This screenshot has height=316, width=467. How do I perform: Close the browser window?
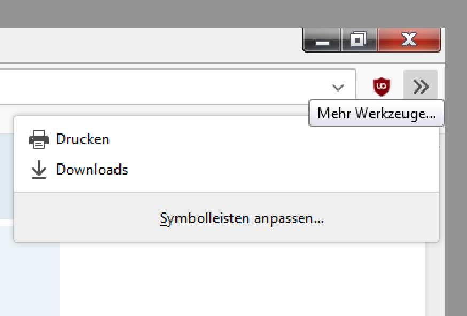coord(409,40)
